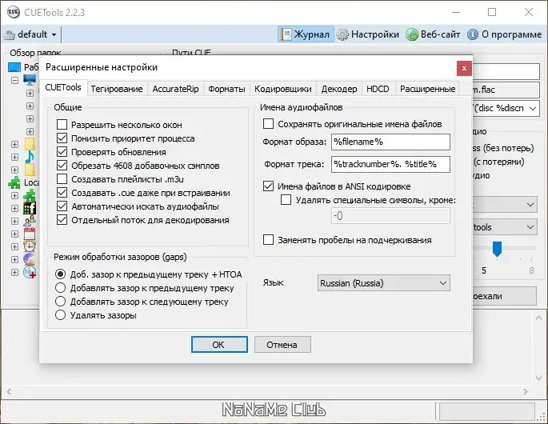Select the black 'f' database icon in tree
The width and height of the screenshot is (548, 424).
[30, 208]
